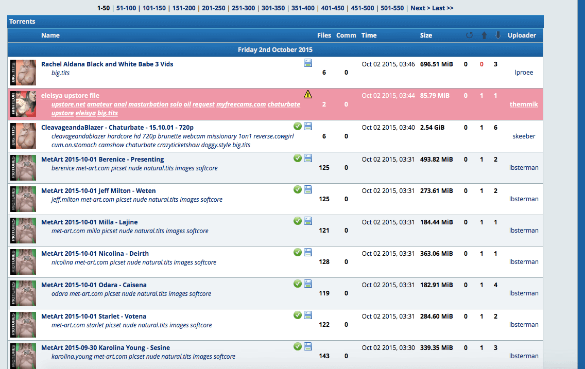Click the floppy disk icon for Rachel Aldana torrent
The height and width of the screenshot is (369, 585).
[308, 63]
